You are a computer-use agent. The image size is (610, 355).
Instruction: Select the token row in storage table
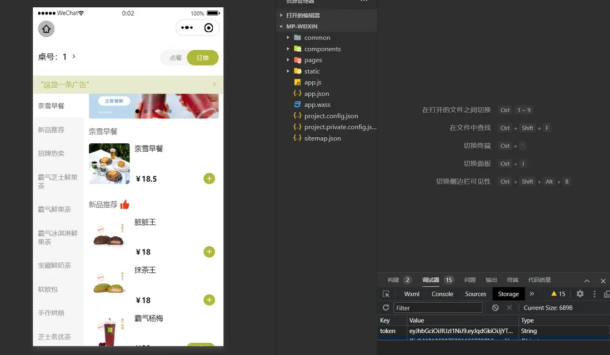493,331
